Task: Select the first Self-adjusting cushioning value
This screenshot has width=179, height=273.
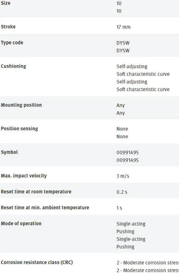Action: click(132, 66)
